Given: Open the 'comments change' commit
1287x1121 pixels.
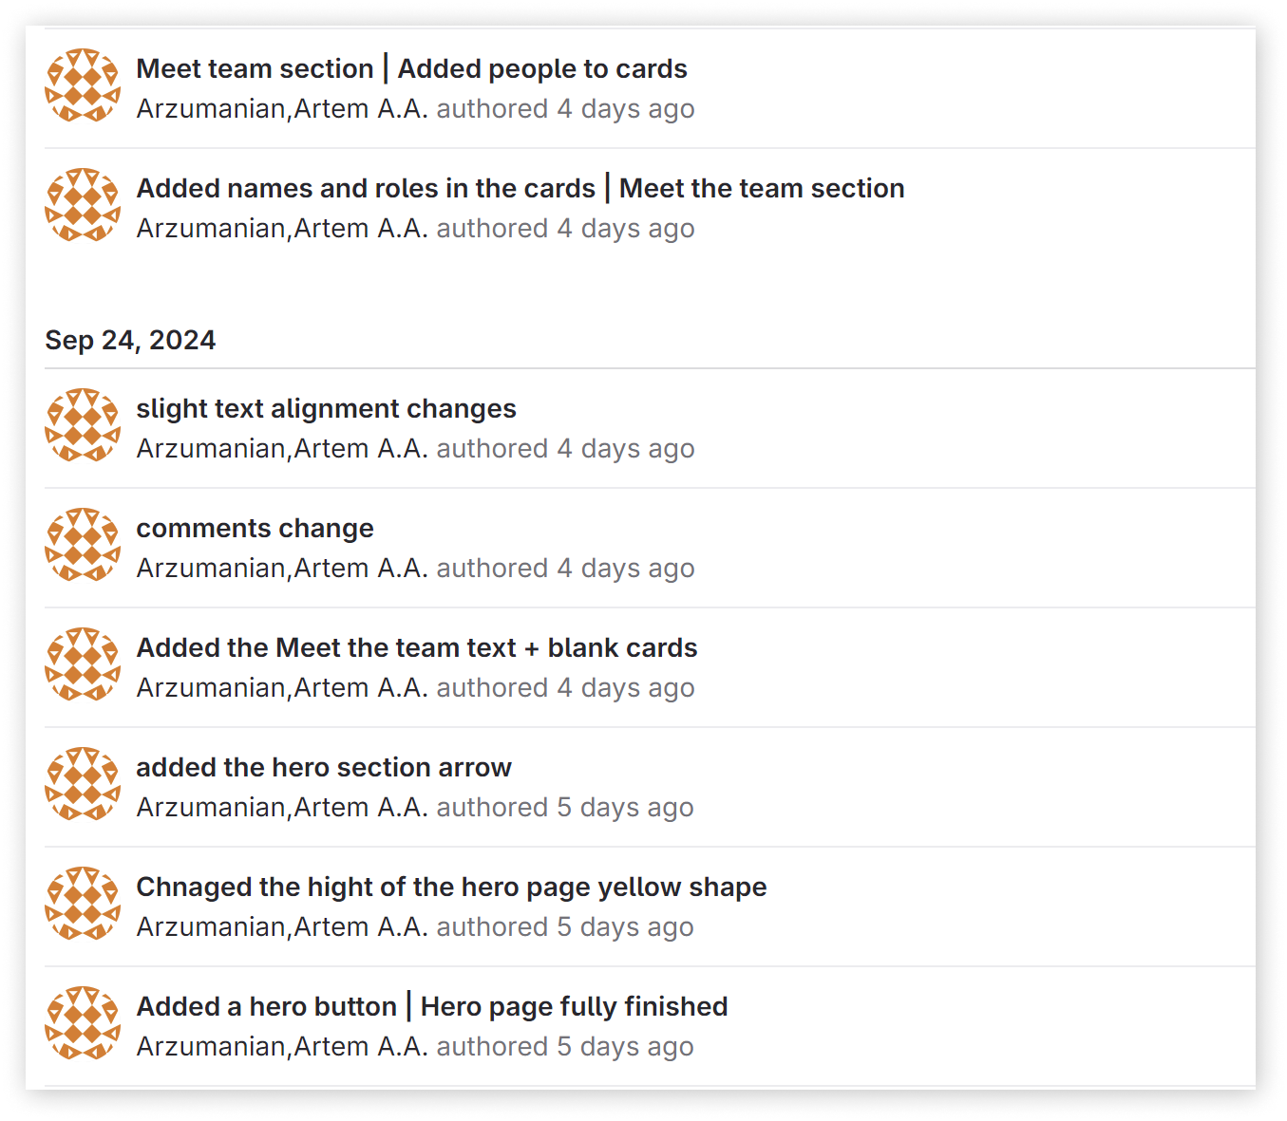Looking at the screenshot, I should pyautogui.click(x=255, y=528).
